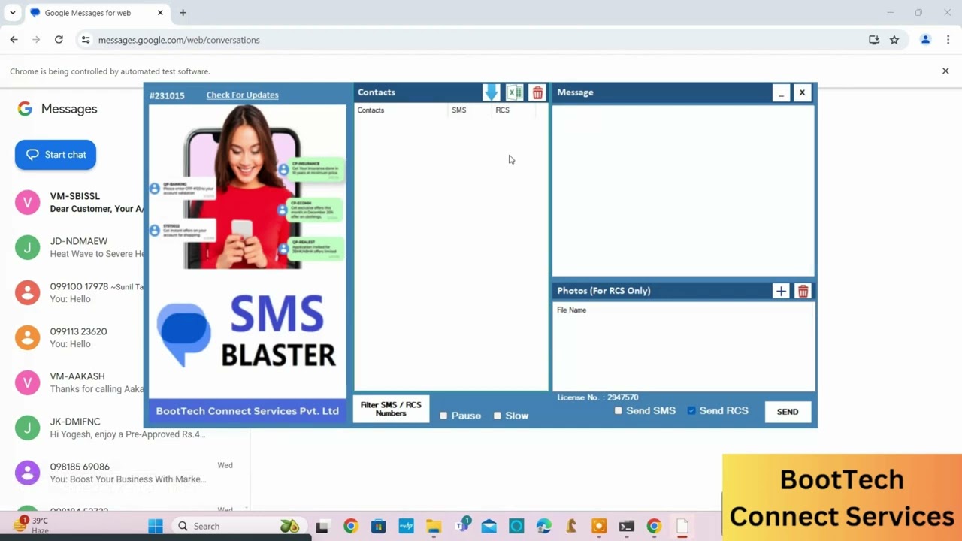This screenshot has width=962, height=541.
Task: Open File Explorer from the taskbar
Action: point(434,526)
